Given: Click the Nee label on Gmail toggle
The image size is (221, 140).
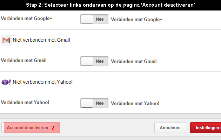Looking at the screenshot, I should pyautogui.click(x=100, y=61).
